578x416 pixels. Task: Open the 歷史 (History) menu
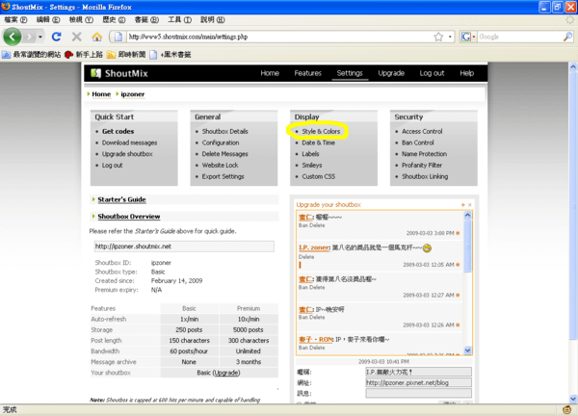[x=114, y=19]
